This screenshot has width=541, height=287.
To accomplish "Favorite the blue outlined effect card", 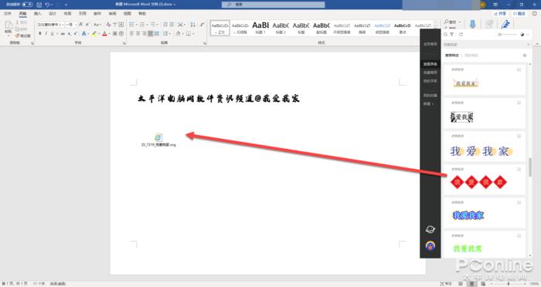I will tap(519, 203).
